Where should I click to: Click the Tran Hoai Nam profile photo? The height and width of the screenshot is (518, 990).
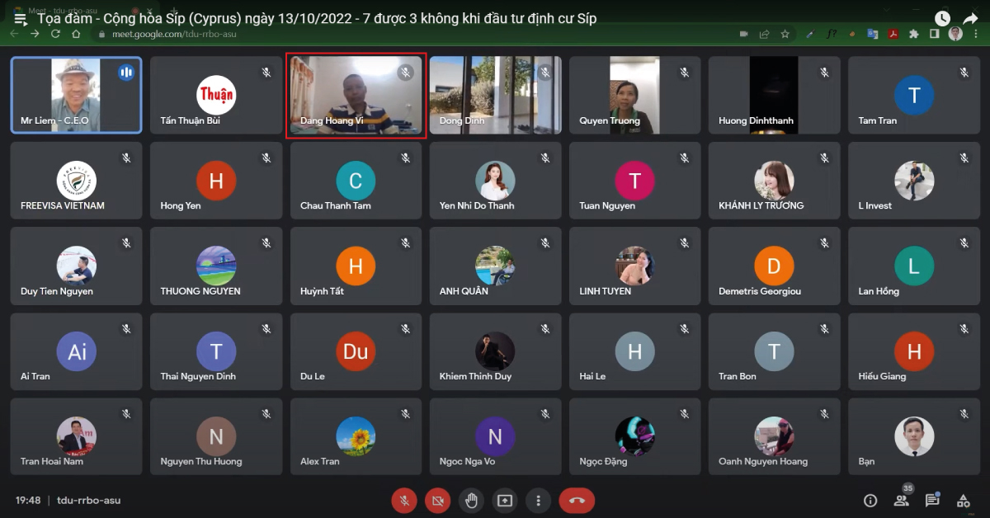pyautogui.click(x=77, y=436)
